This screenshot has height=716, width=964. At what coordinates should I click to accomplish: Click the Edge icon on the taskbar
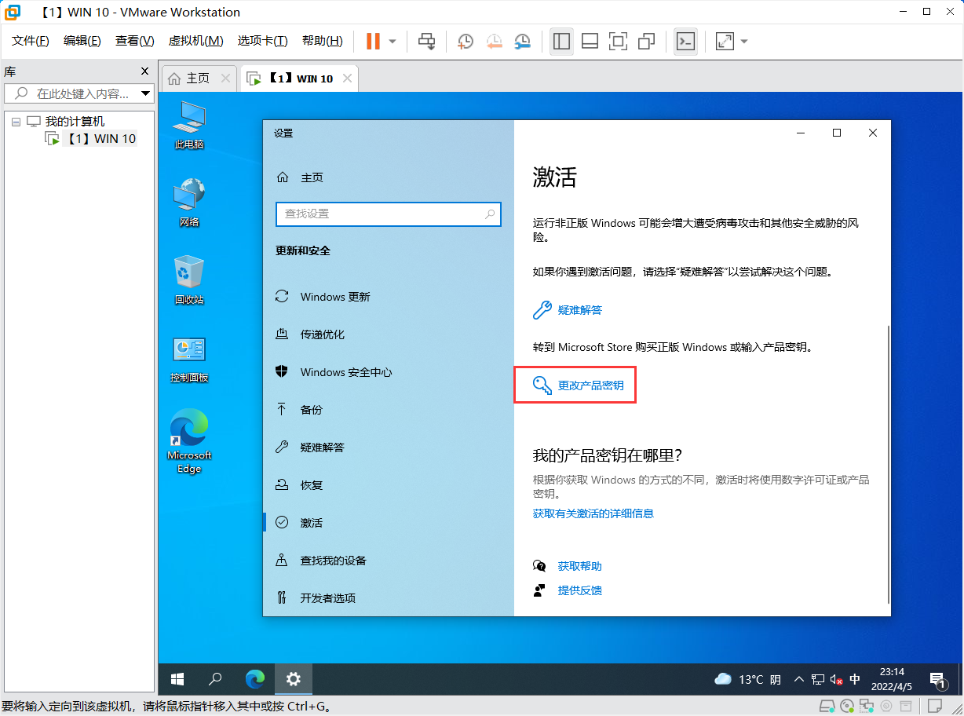coord(254,679)
